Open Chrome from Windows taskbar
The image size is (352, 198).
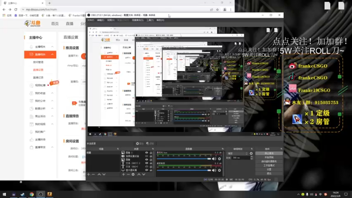point(32,194)
